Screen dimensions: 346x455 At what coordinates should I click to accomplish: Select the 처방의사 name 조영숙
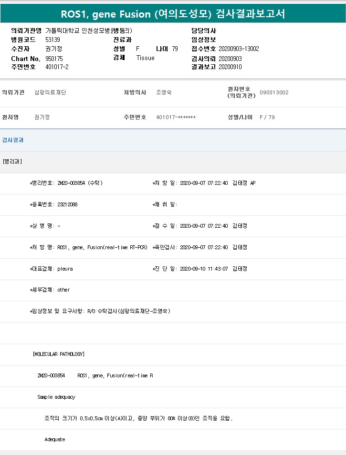point(164,92)
